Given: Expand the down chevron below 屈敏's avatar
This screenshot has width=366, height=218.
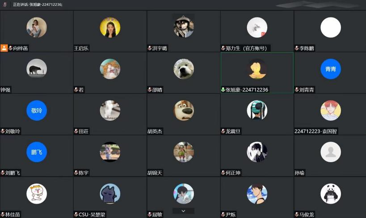Looking at the screenshot, I should [184, 211].
